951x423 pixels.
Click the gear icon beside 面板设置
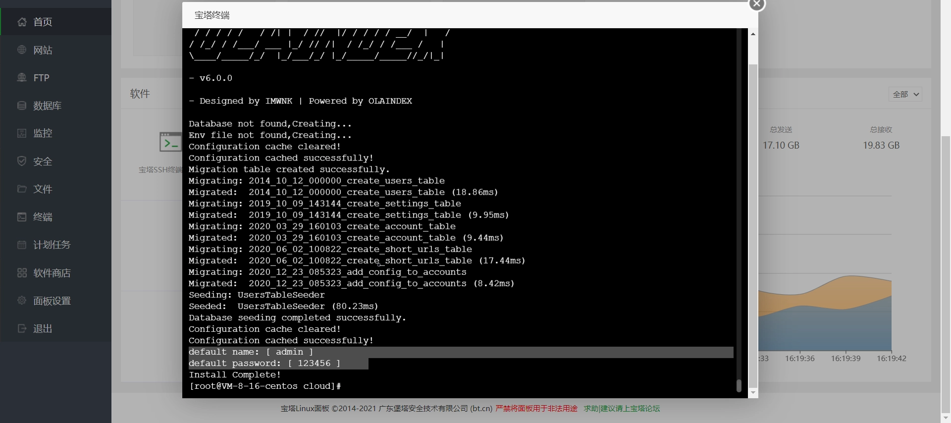click(x=22, y=301)
